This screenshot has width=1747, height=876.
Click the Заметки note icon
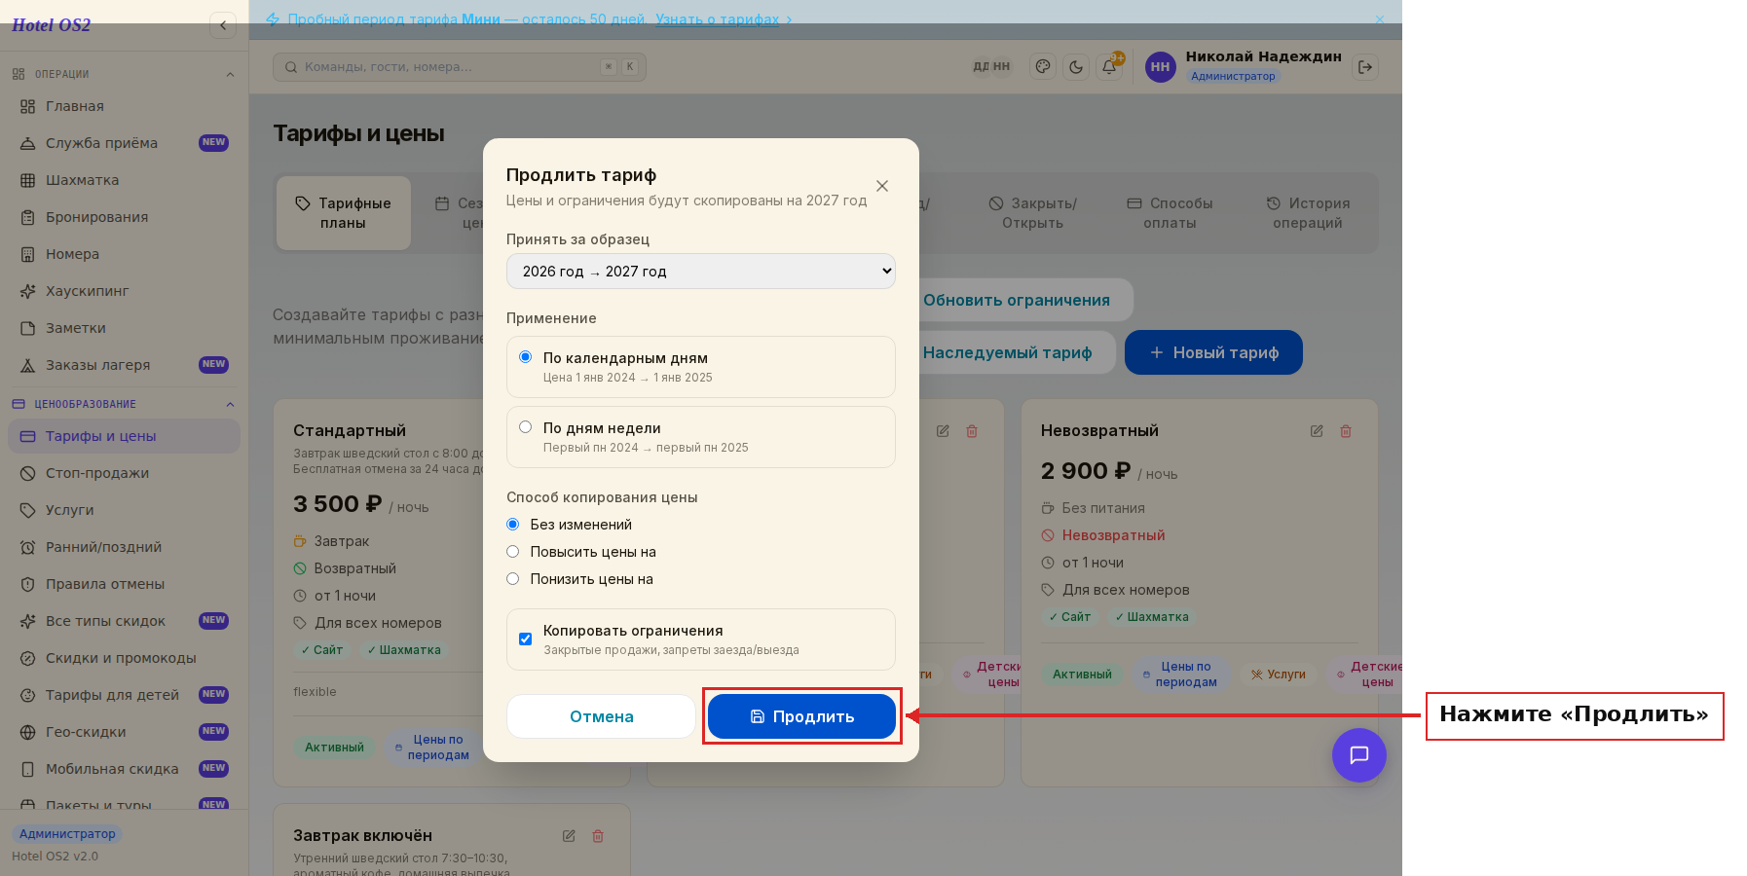point(27,328)
